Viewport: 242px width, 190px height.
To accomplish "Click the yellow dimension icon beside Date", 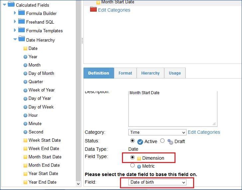I will [25, 49].
